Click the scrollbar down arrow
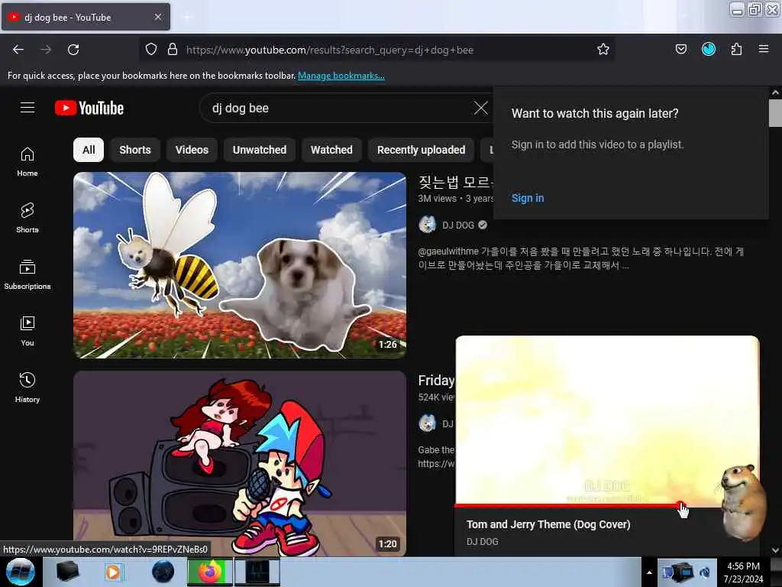Screen dimensions: 782x587 click(x=775, y=550)
